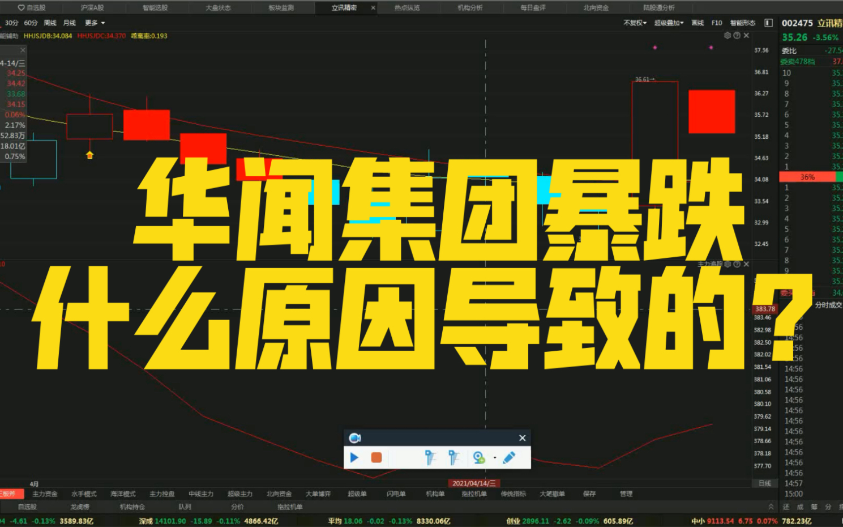
Task: Open the 机构持仓 bottom panel tab
Action: 132,507
